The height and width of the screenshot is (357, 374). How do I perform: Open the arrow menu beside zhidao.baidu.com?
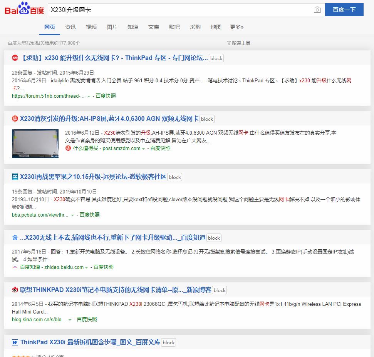(x=86, y=267)
